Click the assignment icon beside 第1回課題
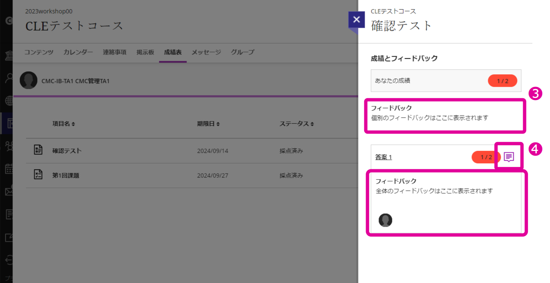This screenshot has height=283, width=550. click(38, 174)
